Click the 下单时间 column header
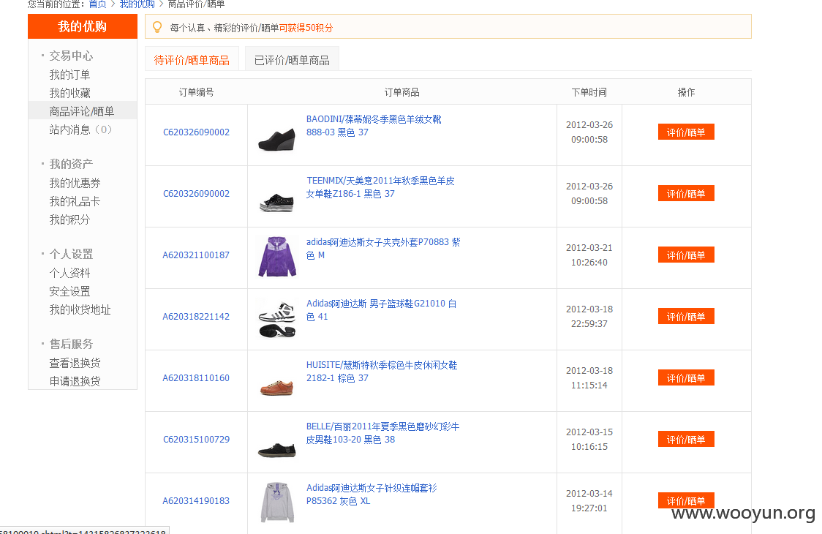822x534 pixels. (589, 92)
